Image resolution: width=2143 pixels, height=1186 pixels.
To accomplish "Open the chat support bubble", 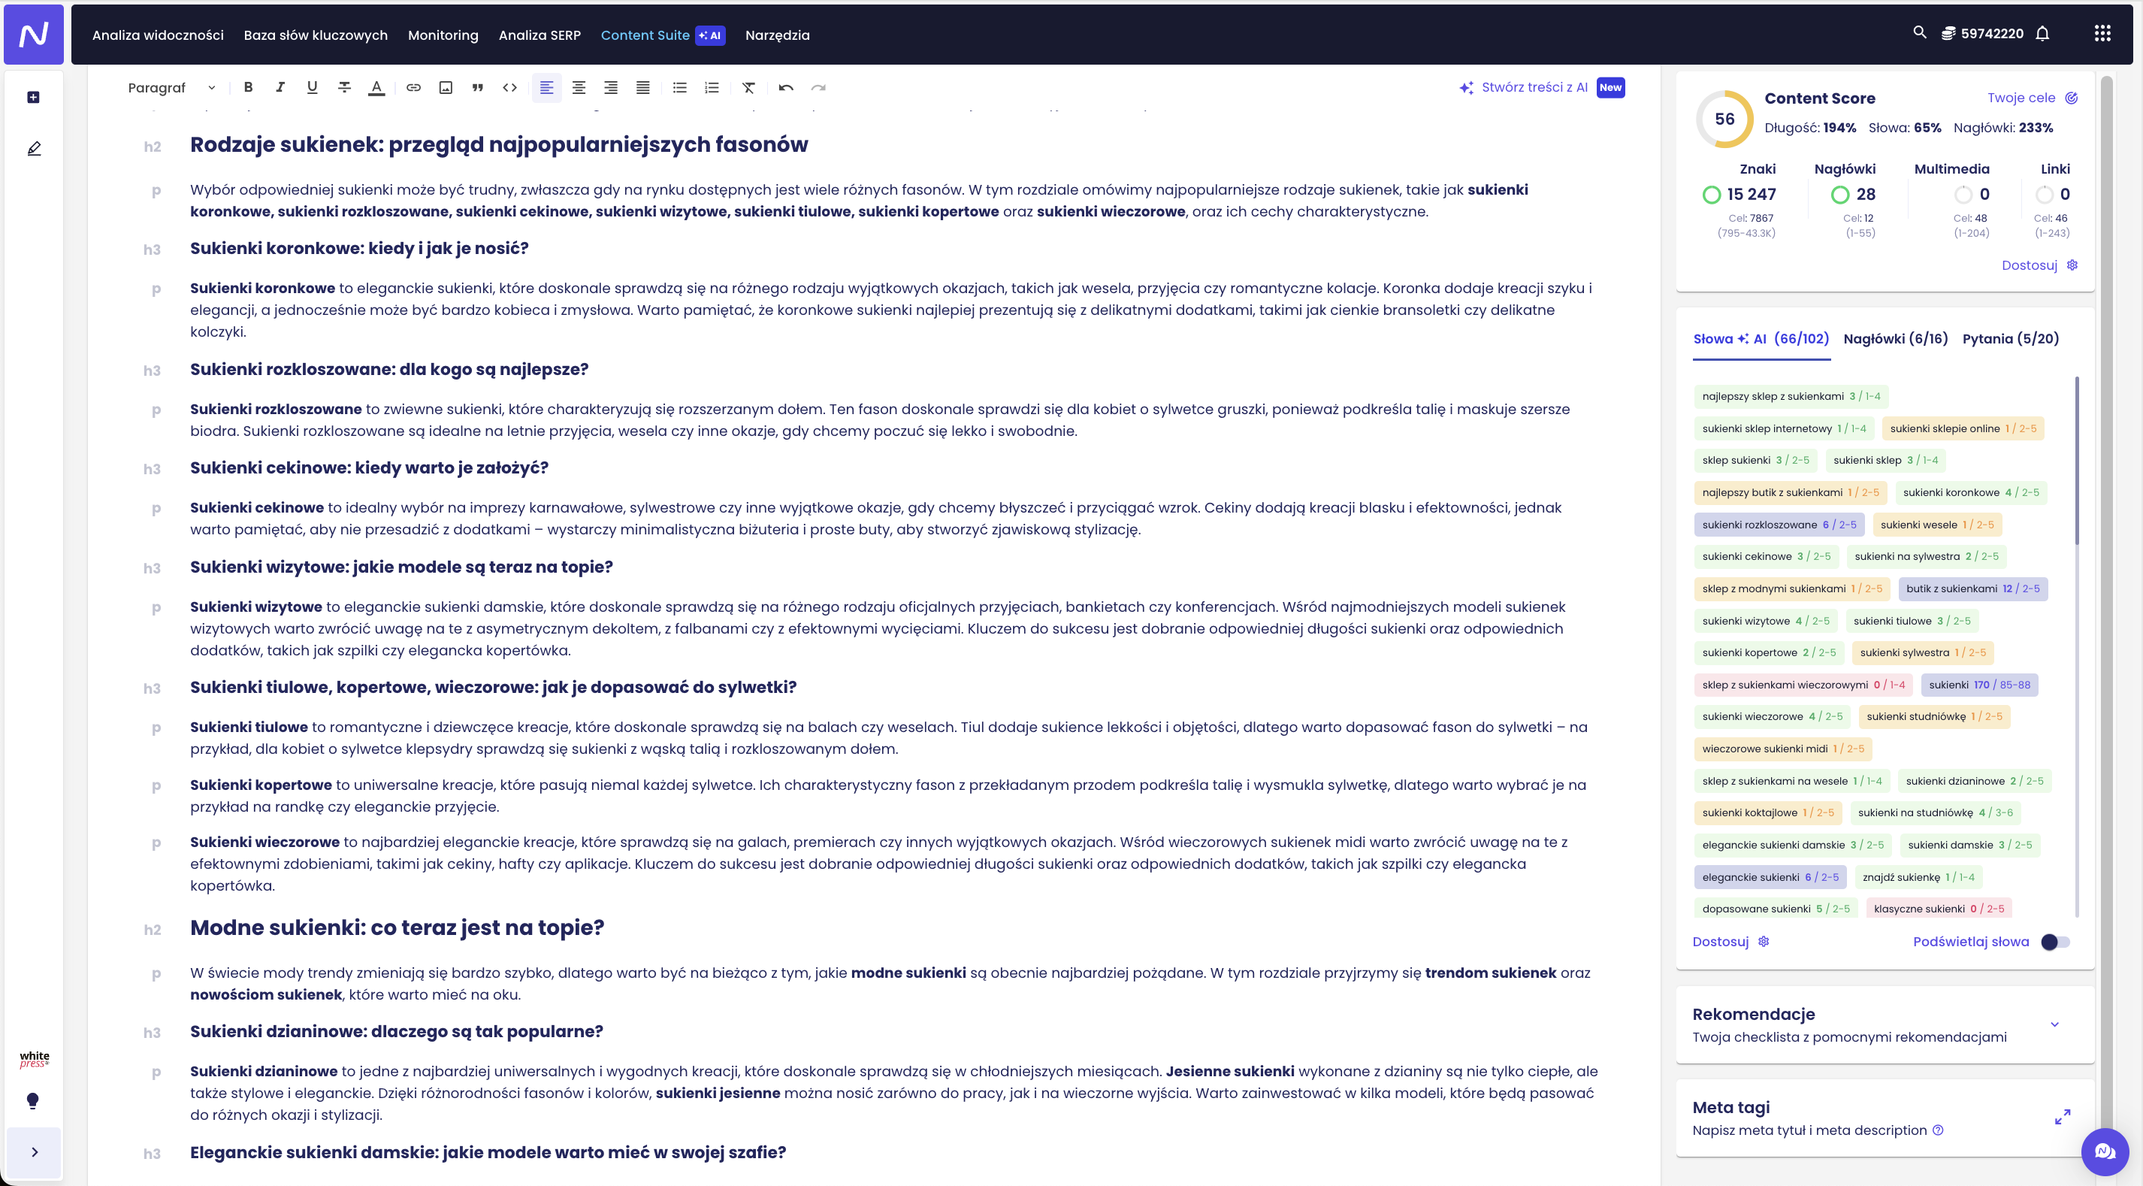I will (x=2105, y=1152).
